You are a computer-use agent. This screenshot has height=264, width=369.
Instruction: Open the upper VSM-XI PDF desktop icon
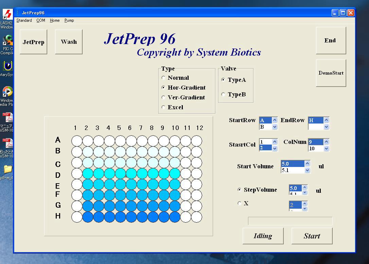tap(7, 122)
